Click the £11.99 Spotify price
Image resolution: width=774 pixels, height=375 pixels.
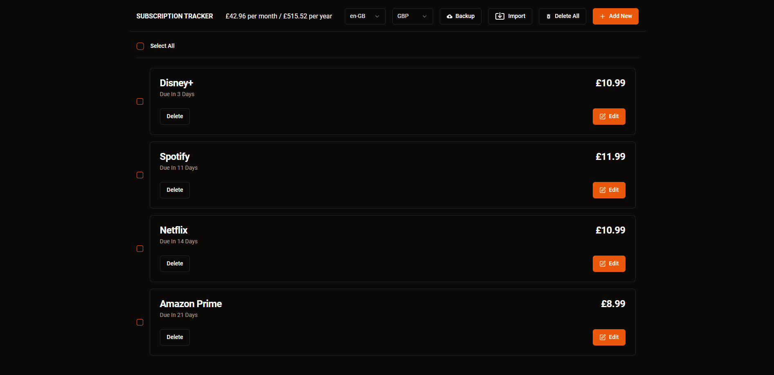click(x=610, y=157)
